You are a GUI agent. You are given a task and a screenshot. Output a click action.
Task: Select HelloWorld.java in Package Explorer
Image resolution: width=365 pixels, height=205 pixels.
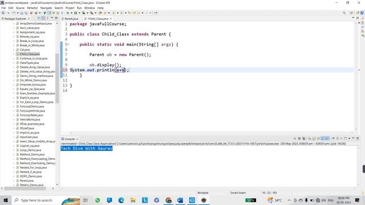[x=30, y=120]
